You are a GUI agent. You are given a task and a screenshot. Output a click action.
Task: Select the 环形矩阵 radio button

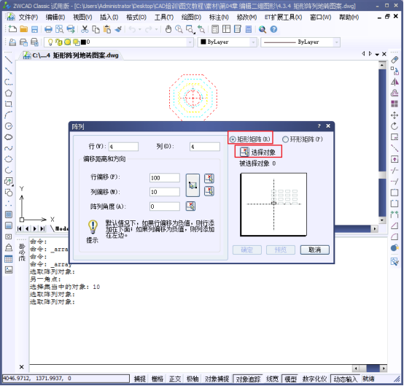(285, 139)
